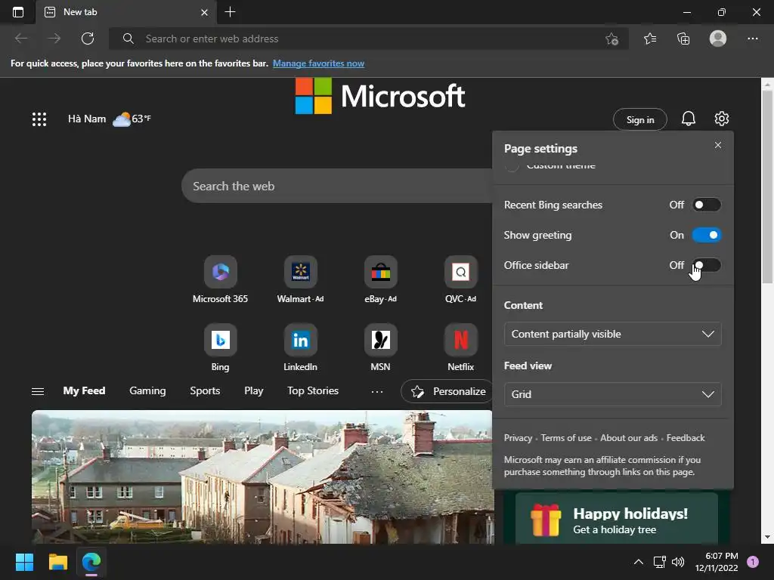Refresh the page with reload icon

point(88,39)
